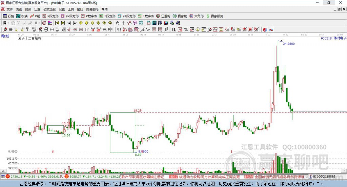
Task: Open the 文件 menu
Action: coord(10,9)
